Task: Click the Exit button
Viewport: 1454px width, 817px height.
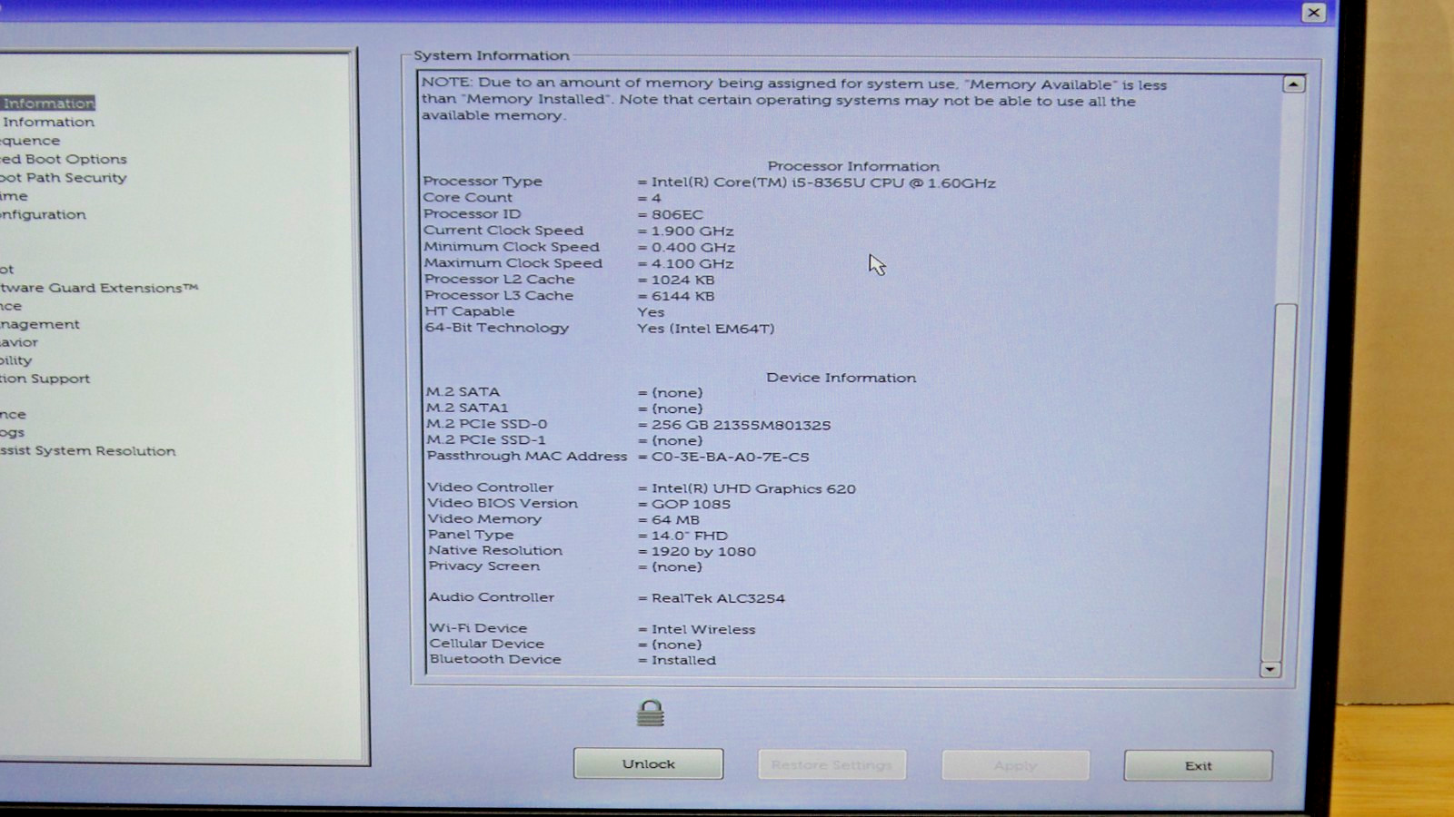Action: pyautogui.click(x=1198, y=766)
